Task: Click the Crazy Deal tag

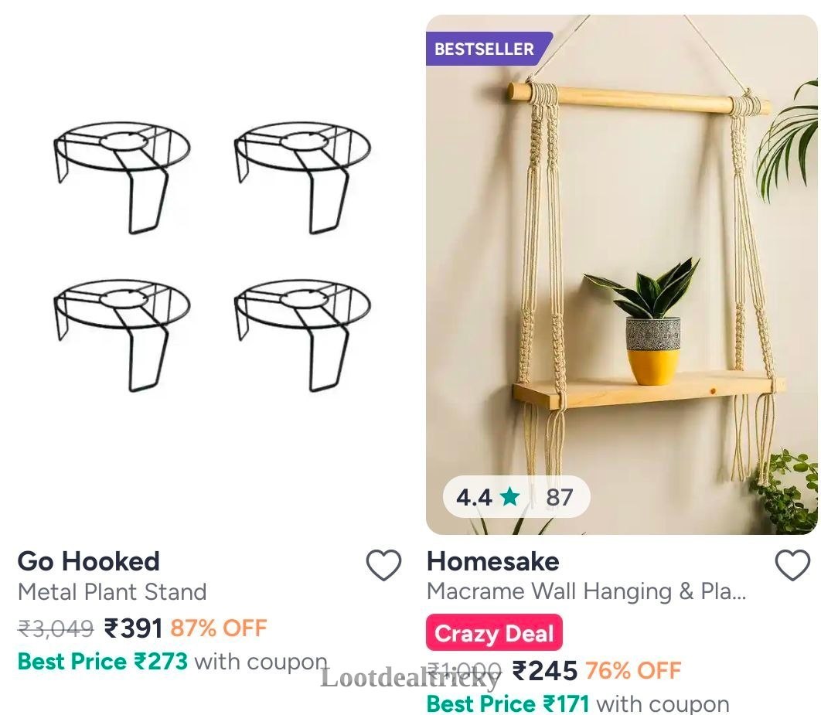Action: tap(494, 633)
